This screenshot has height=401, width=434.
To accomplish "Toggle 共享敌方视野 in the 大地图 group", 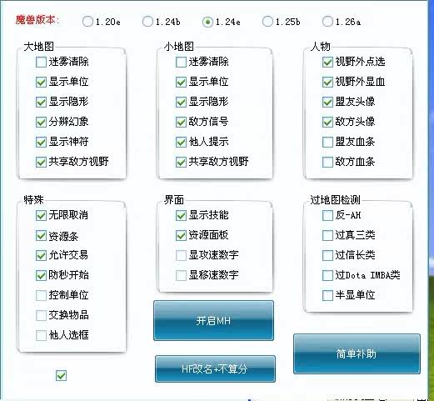I will click(x=41, y=162).
